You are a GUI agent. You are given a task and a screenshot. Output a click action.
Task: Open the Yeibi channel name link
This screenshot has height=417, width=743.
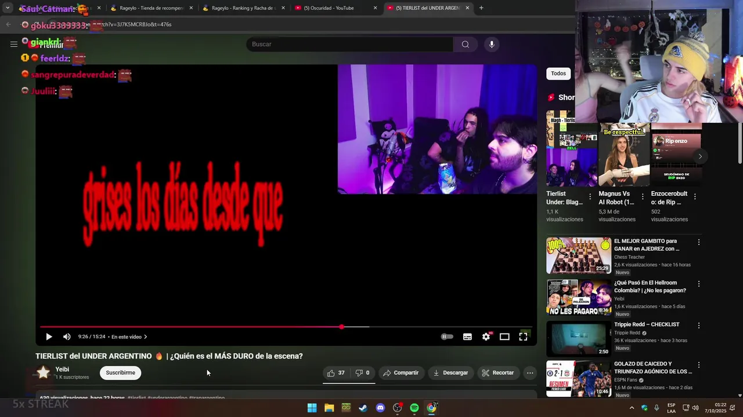[x=62, y=370]
